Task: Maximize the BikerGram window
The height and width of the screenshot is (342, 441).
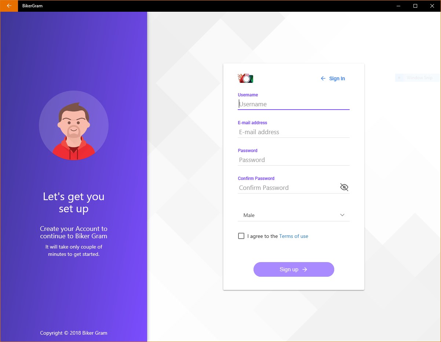Action: point(415,6)
